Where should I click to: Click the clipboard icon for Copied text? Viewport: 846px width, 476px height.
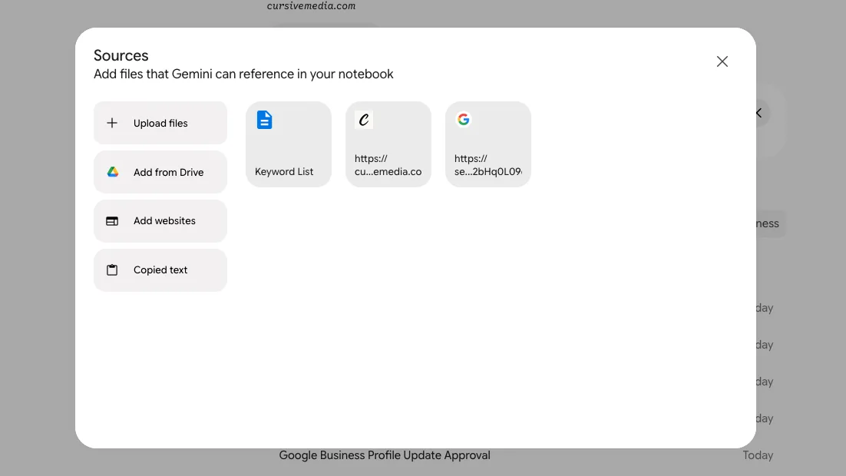(x=111, y=269)
